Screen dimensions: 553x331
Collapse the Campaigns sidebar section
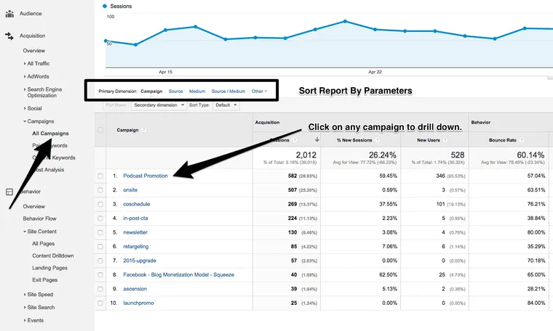(x=39, y=121)
